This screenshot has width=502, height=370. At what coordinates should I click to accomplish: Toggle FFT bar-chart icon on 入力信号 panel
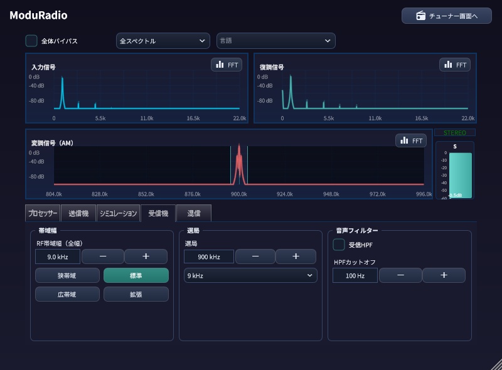tap(220, 65)
